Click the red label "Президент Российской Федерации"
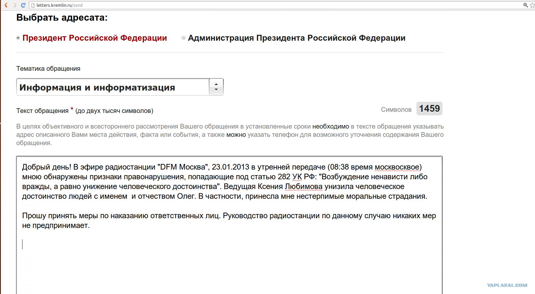Viewport: 535px width, 294px height. 95,38
